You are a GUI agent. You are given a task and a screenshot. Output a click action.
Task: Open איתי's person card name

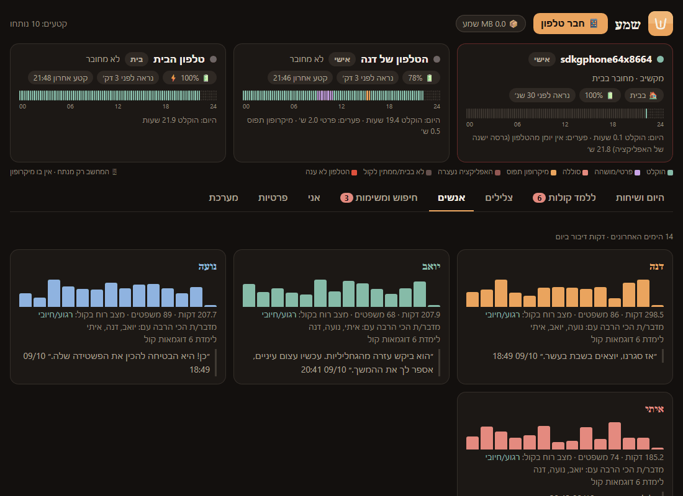point(654,409)
